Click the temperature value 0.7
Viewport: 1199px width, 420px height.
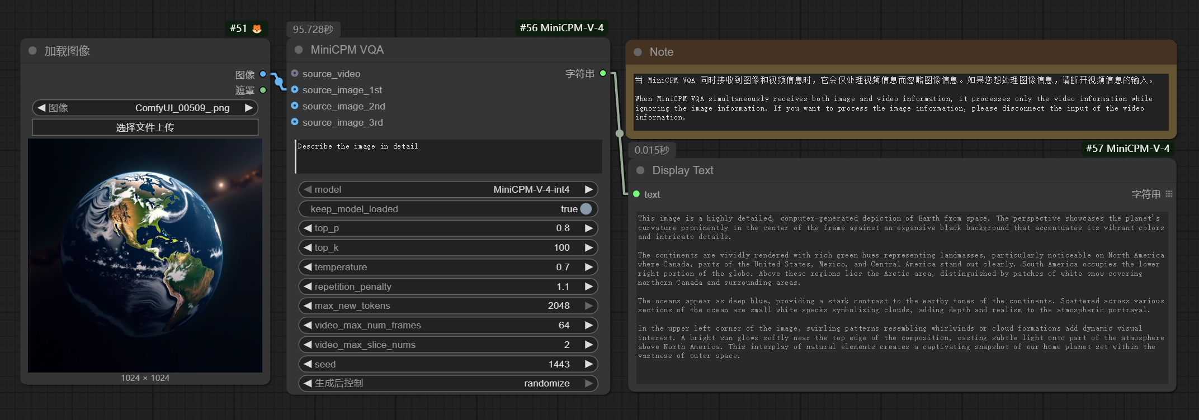pos(563,267)
